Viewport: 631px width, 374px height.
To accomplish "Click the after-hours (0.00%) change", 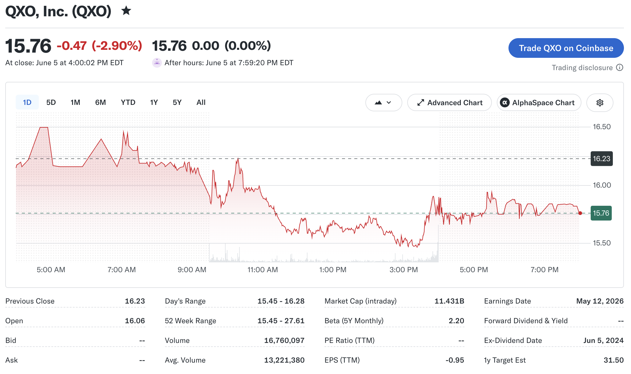I will coord(248,46).
